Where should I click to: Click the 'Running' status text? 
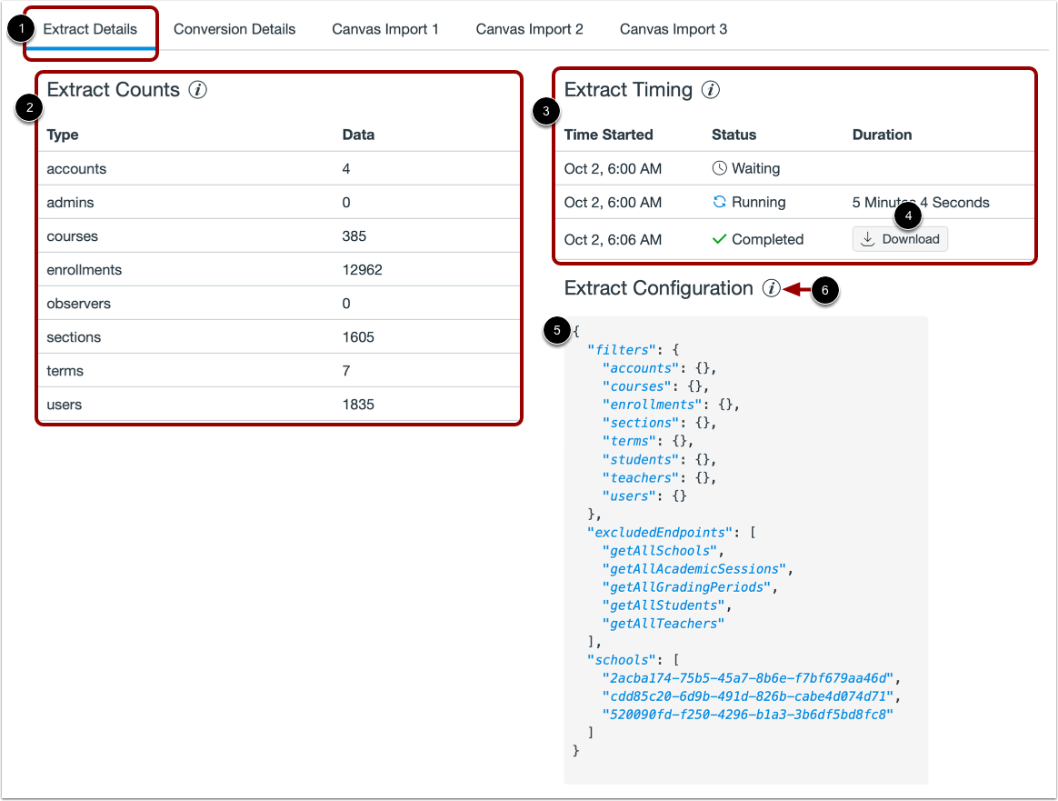(758, 203)
